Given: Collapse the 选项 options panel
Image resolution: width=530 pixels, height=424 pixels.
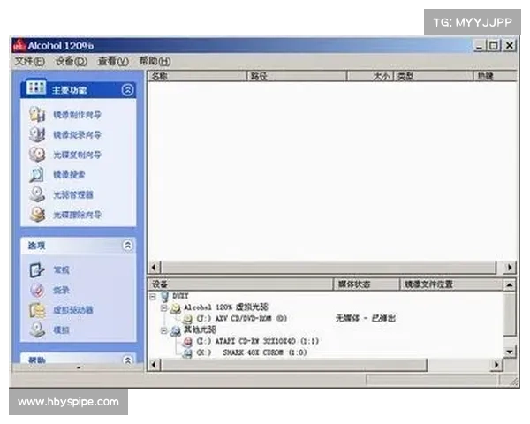Looking at the screenshot, I should (127, 246).
